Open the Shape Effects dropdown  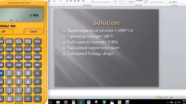pyautogui.click(x=158, y=2)
